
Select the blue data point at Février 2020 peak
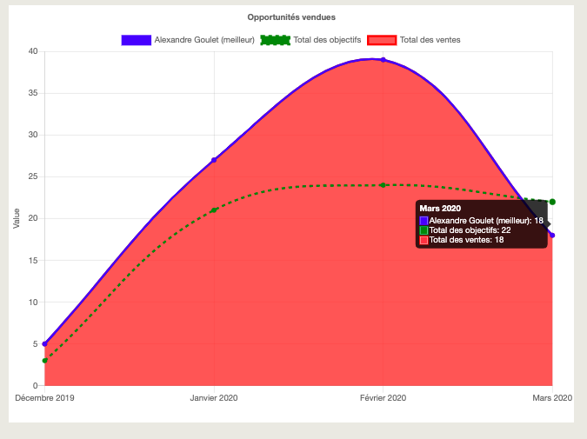[383, 59]
